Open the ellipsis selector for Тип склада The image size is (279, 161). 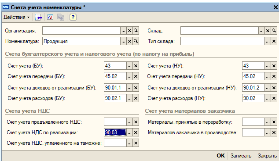tap(268, 41)
